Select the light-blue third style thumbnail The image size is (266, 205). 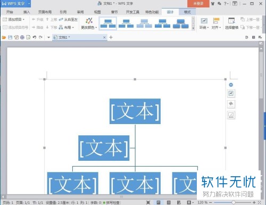pos(144,23)
